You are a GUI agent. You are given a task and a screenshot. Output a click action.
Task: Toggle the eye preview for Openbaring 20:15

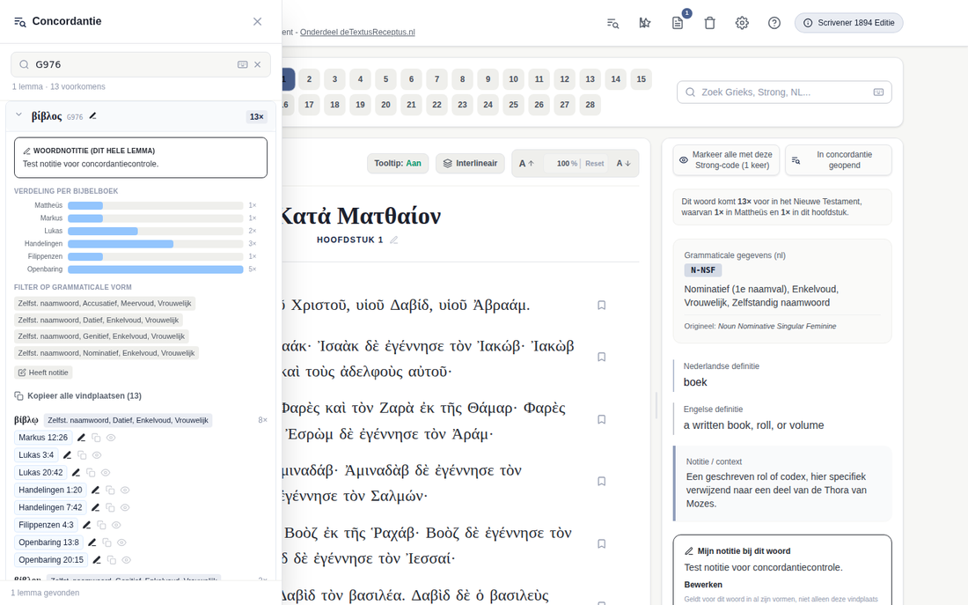pos(126,560)
